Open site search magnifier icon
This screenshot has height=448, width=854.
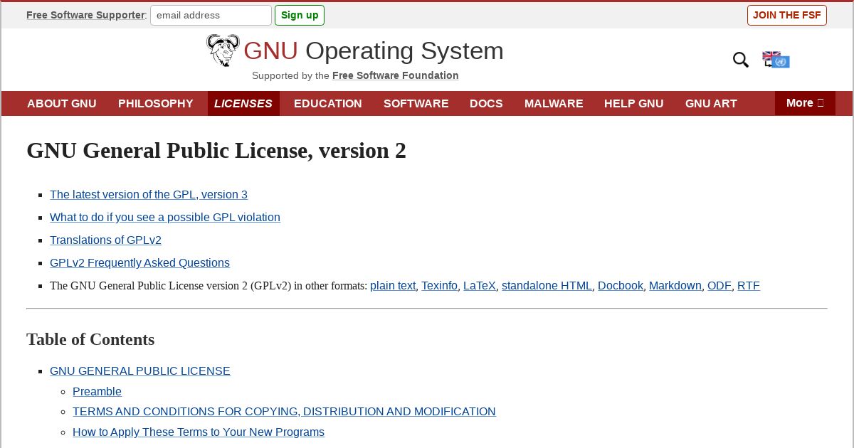pos(741,60)
